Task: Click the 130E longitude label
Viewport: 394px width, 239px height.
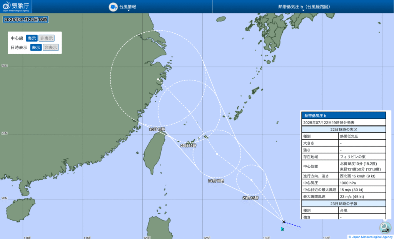Action: 267,237
